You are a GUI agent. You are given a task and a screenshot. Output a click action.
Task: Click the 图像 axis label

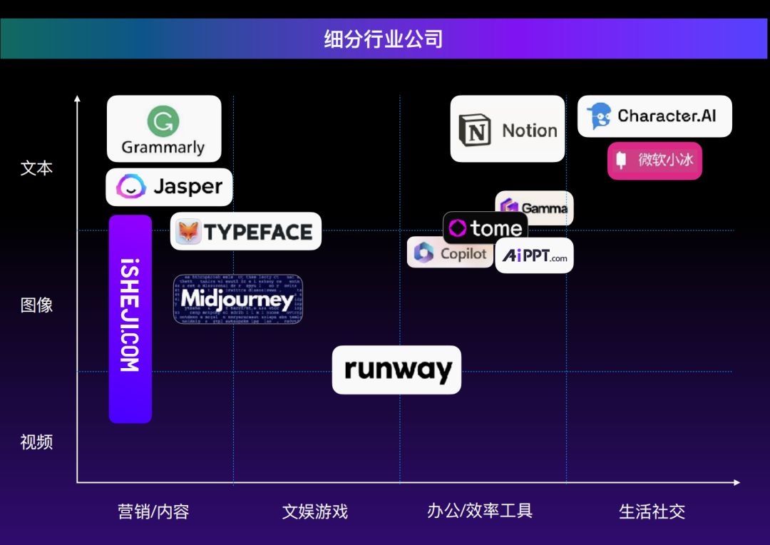(36, 305)
